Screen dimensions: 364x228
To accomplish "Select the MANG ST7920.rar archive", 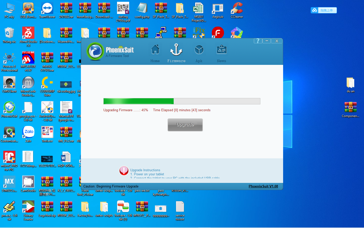I will click(x=47, y=62).
